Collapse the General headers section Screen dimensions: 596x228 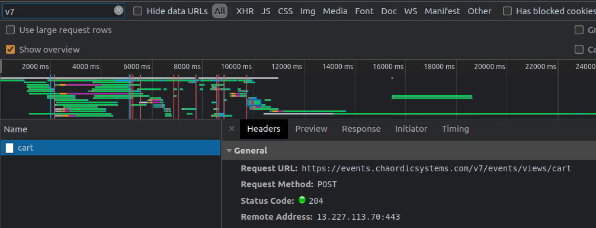tap(229, 151)
